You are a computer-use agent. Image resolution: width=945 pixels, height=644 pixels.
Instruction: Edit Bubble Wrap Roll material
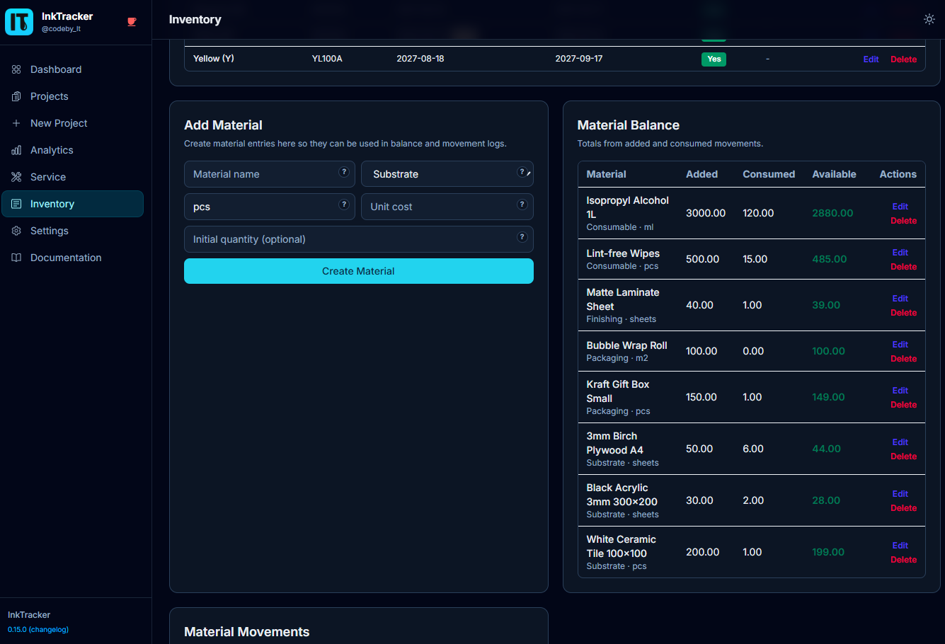pyautogui.click(x=900, y=345)
